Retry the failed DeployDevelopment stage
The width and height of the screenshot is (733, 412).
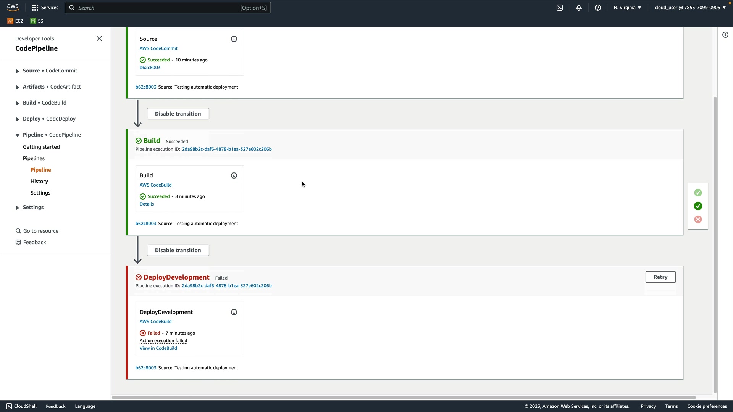click(x=660, y=277)
